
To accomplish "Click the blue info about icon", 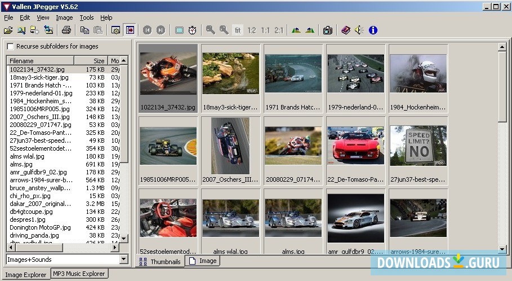I will 372,30.
